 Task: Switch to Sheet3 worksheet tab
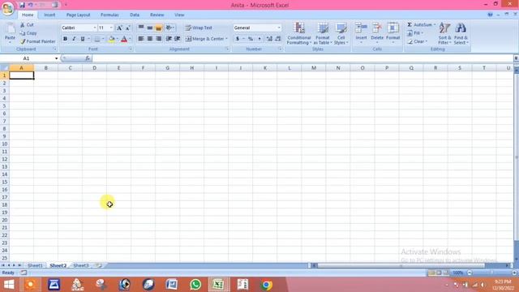pos(81,265)
